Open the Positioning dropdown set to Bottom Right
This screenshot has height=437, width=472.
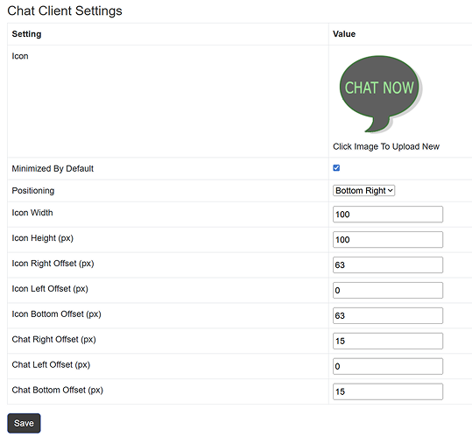(363, 191)
